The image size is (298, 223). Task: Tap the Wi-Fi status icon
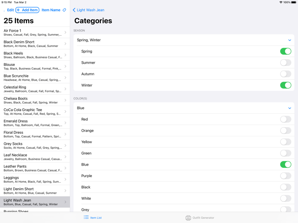pyautogui.click(x=281, y=2)
